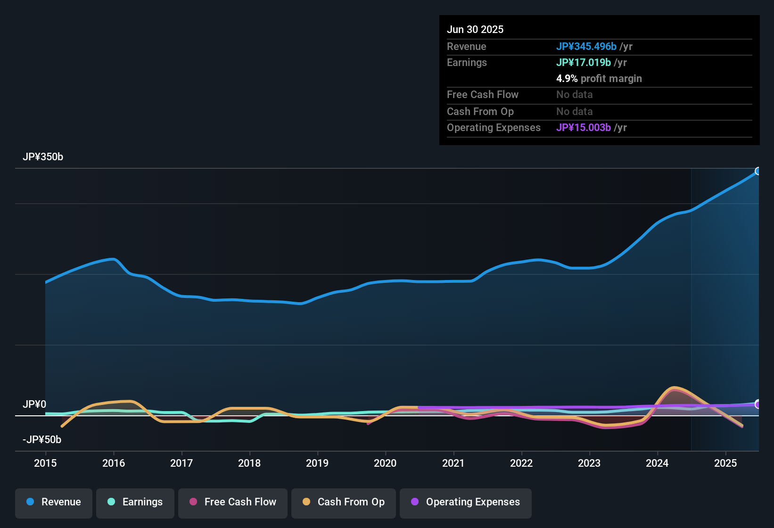This screenshot has width=774, height=528.
Task: Toggle the Cash From Op series
Action: coord(343,502)
